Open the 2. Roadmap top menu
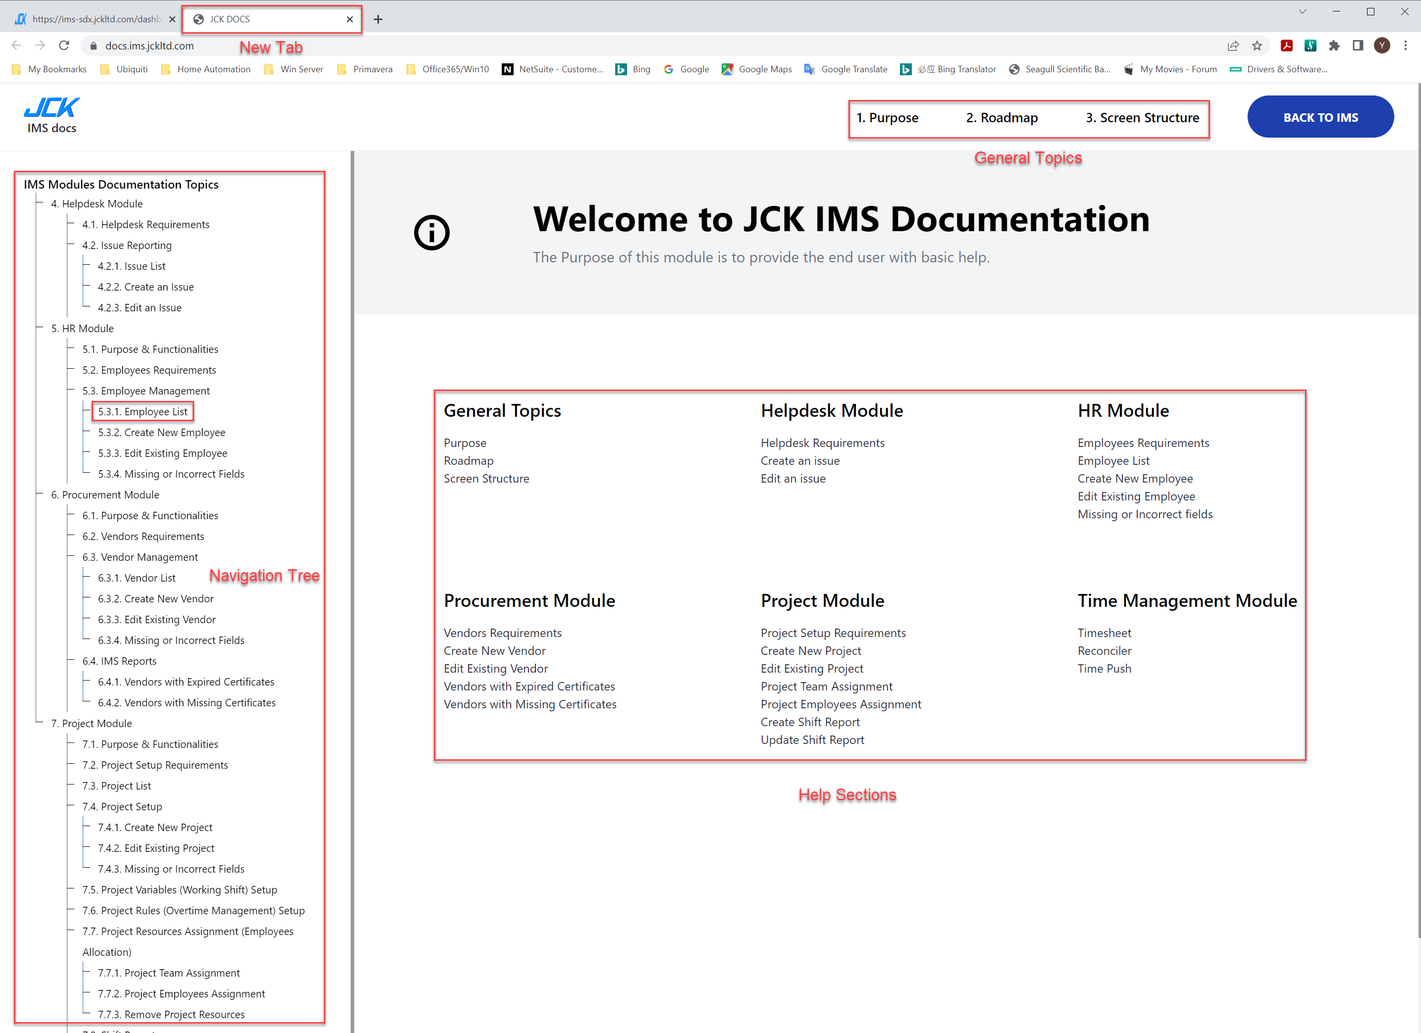 1002,118
